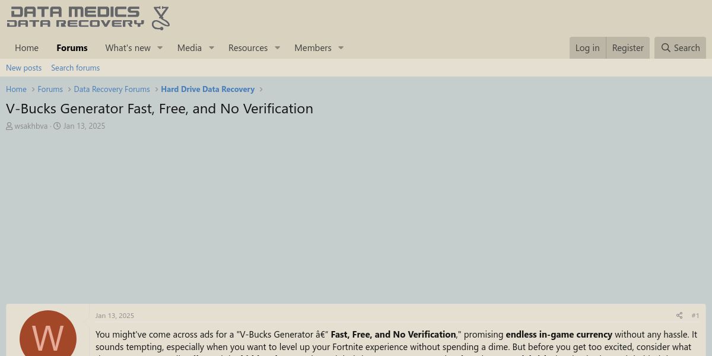Image resolution: width=712 pixels, height=356 pixels.
Task: Go to the Home nav tab
Action: click(27, 48)
